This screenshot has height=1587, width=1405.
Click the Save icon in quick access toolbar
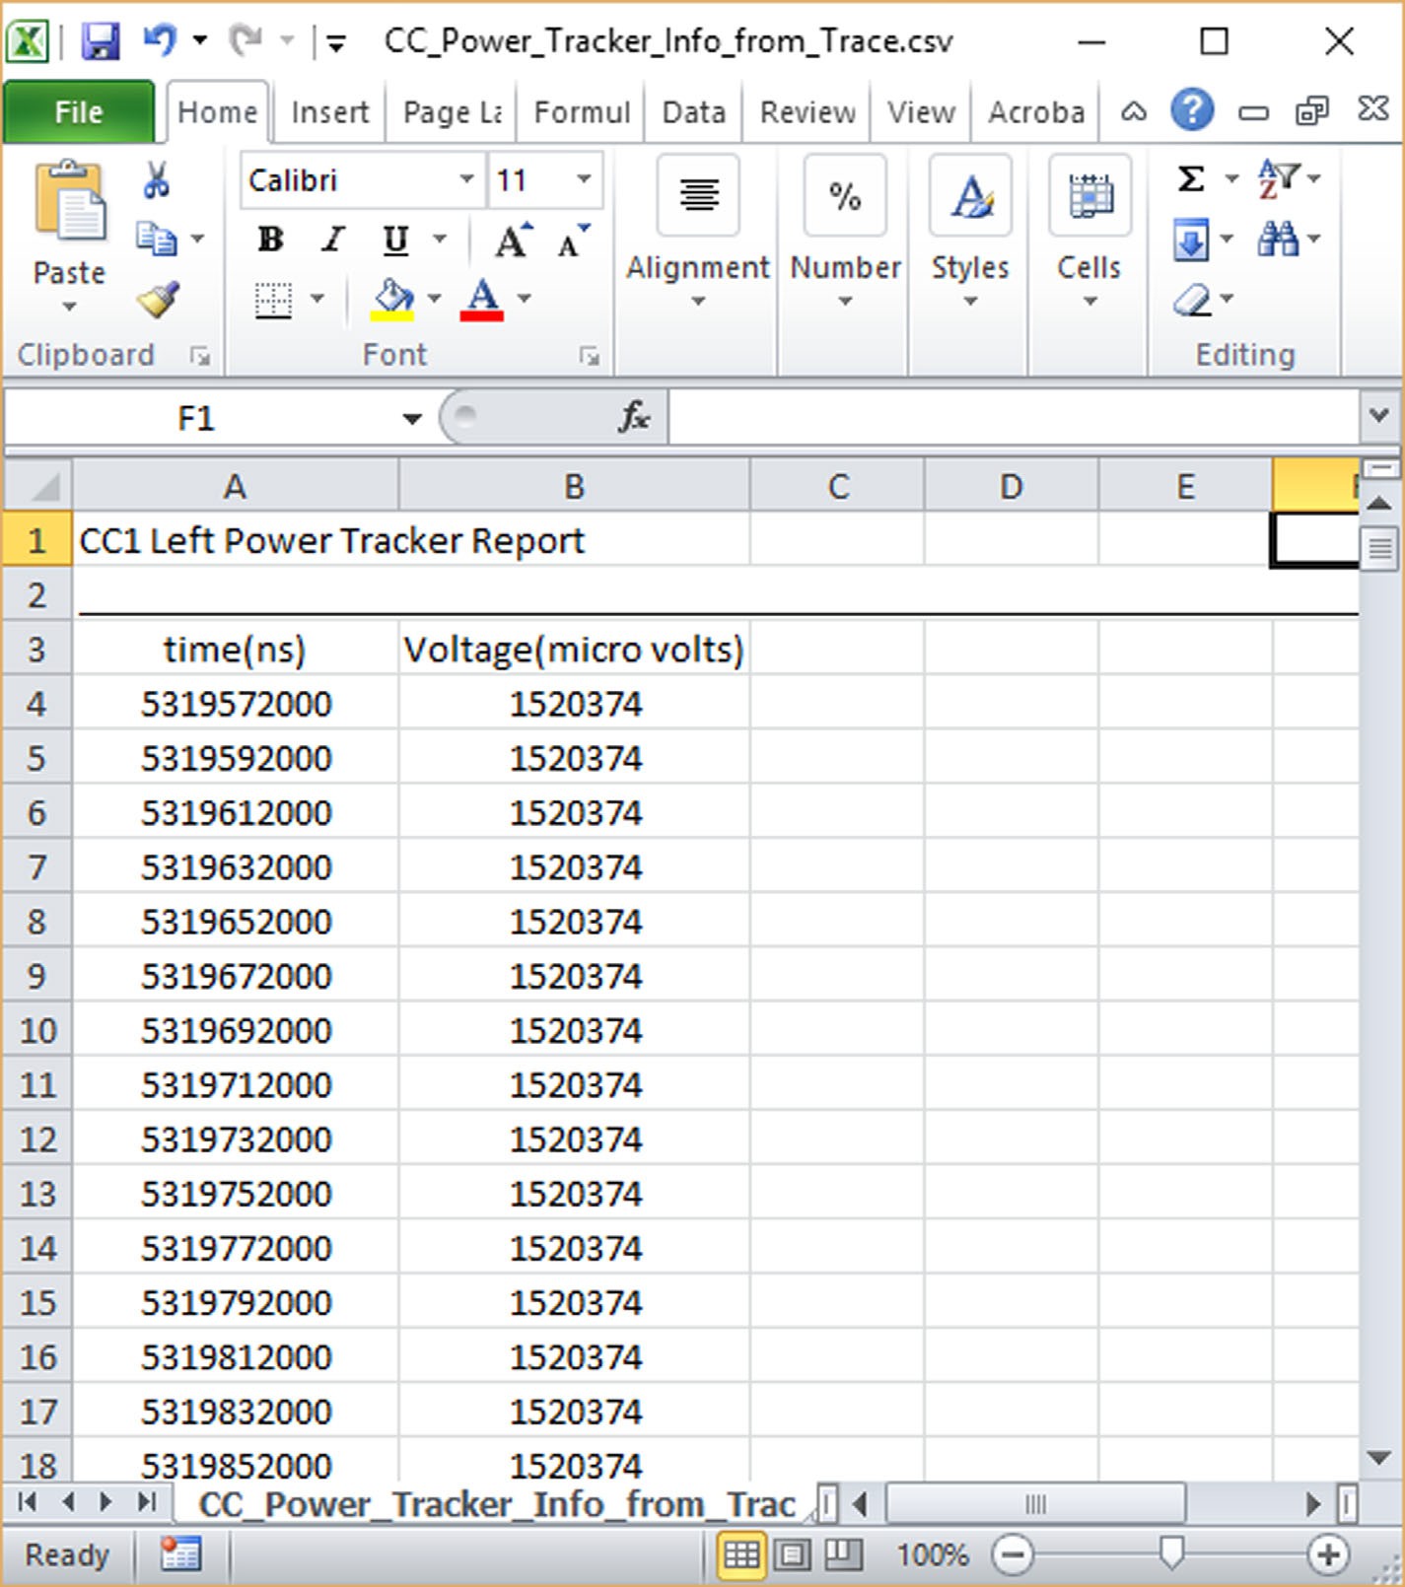click(100, 41)
